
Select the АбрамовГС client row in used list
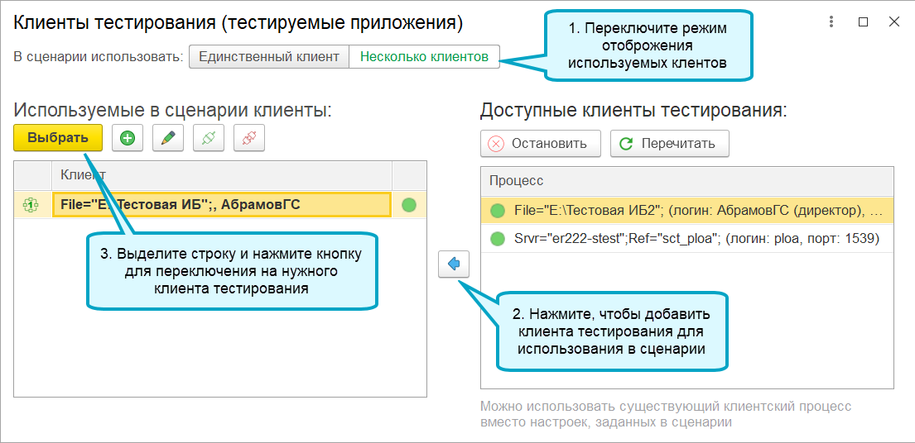point(220,205)
